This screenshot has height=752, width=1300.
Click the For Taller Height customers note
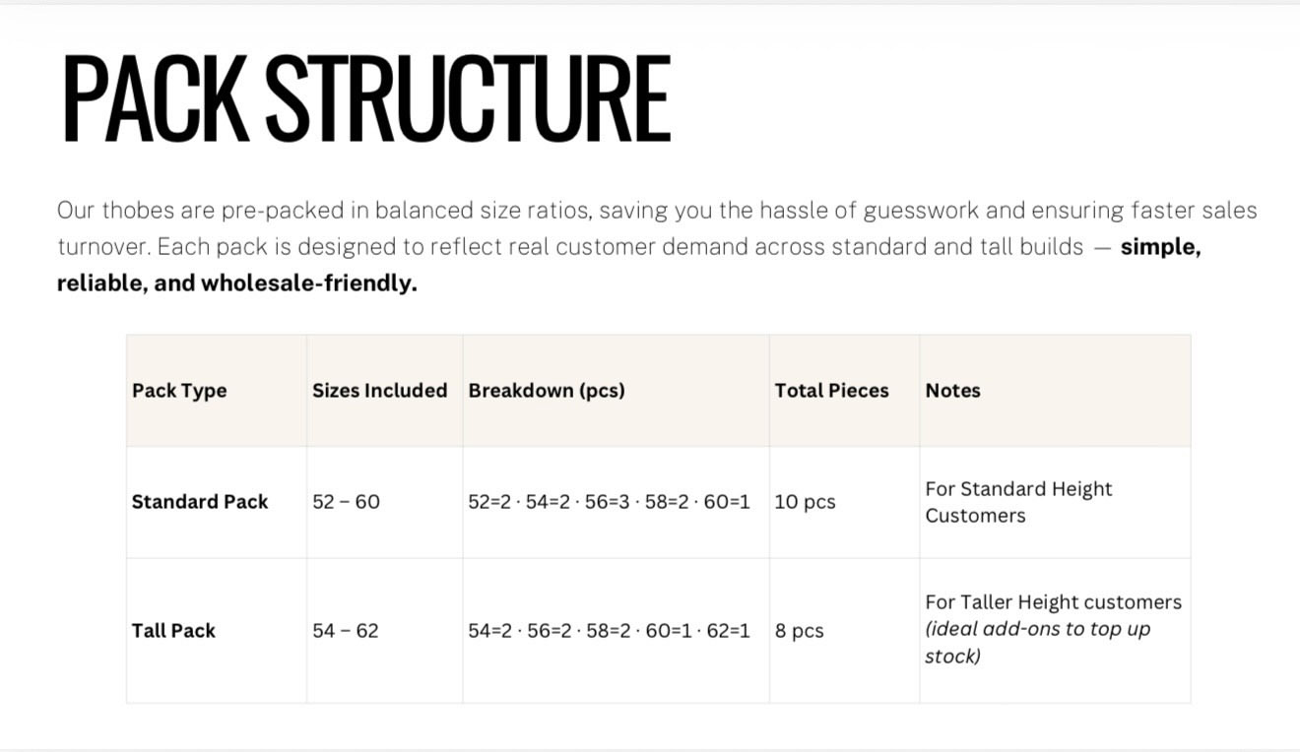pos(1053,602)
